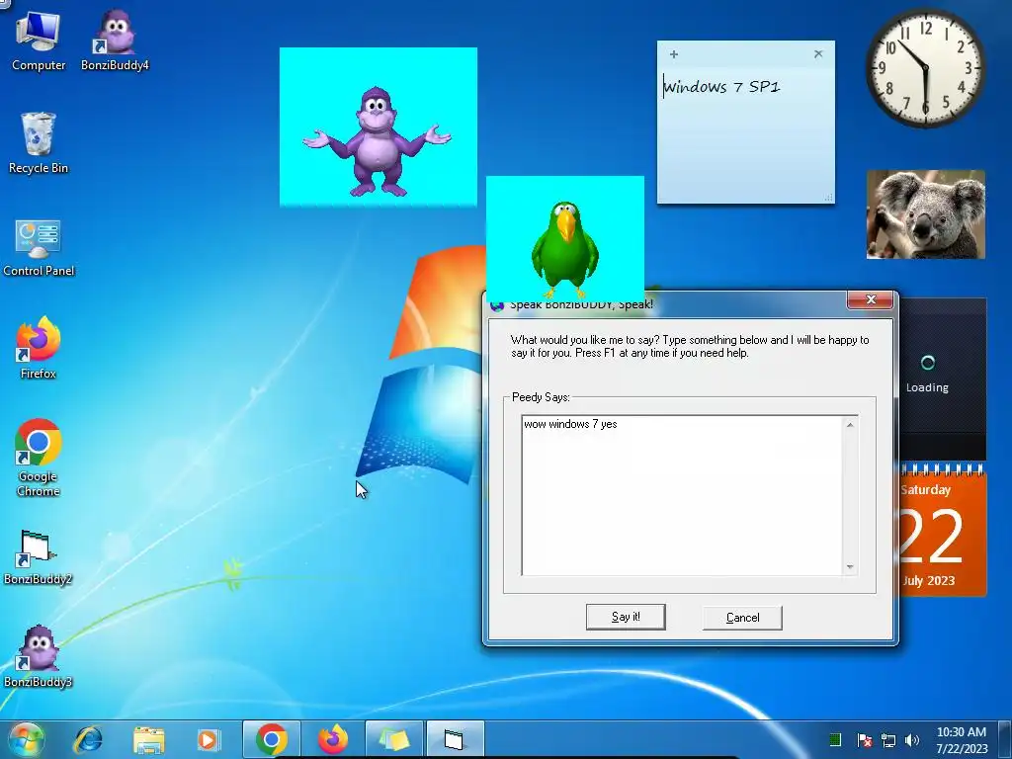Open Windows Explorer folder on taskbar
This screenshot has height=759, width=1012.
coord(148,739)
